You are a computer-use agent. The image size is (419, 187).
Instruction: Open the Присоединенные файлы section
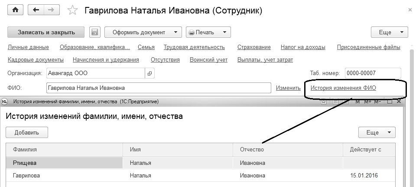pos(368,47)
